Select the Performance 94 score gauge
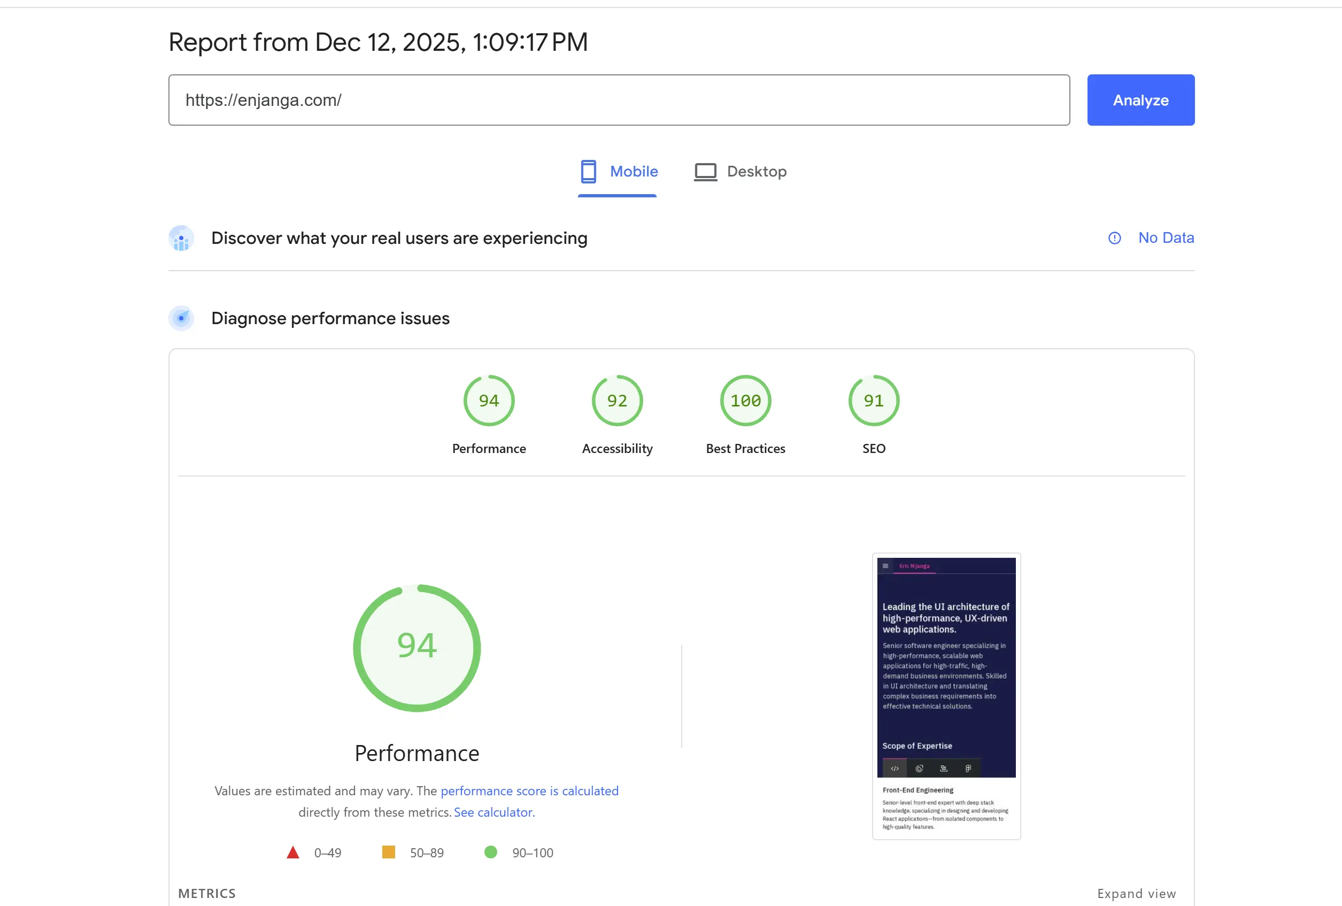Image resolution: width=1342 pixels, height=906 pixels. (489, 401)
